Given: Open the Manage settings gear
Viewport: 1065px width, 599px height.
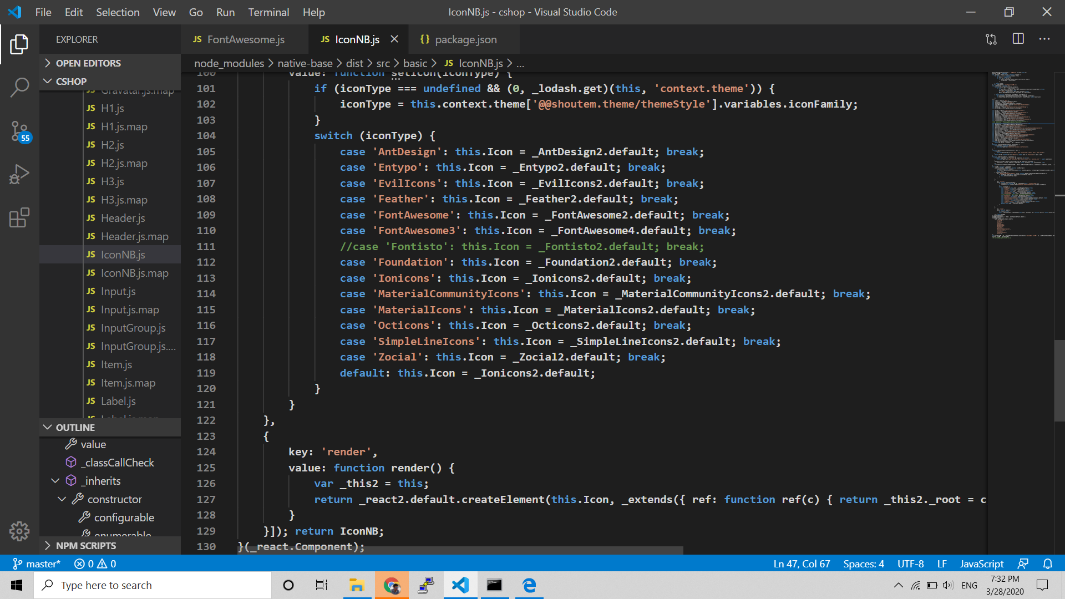Looking at the screenshot, I should [x=19, y=531].
